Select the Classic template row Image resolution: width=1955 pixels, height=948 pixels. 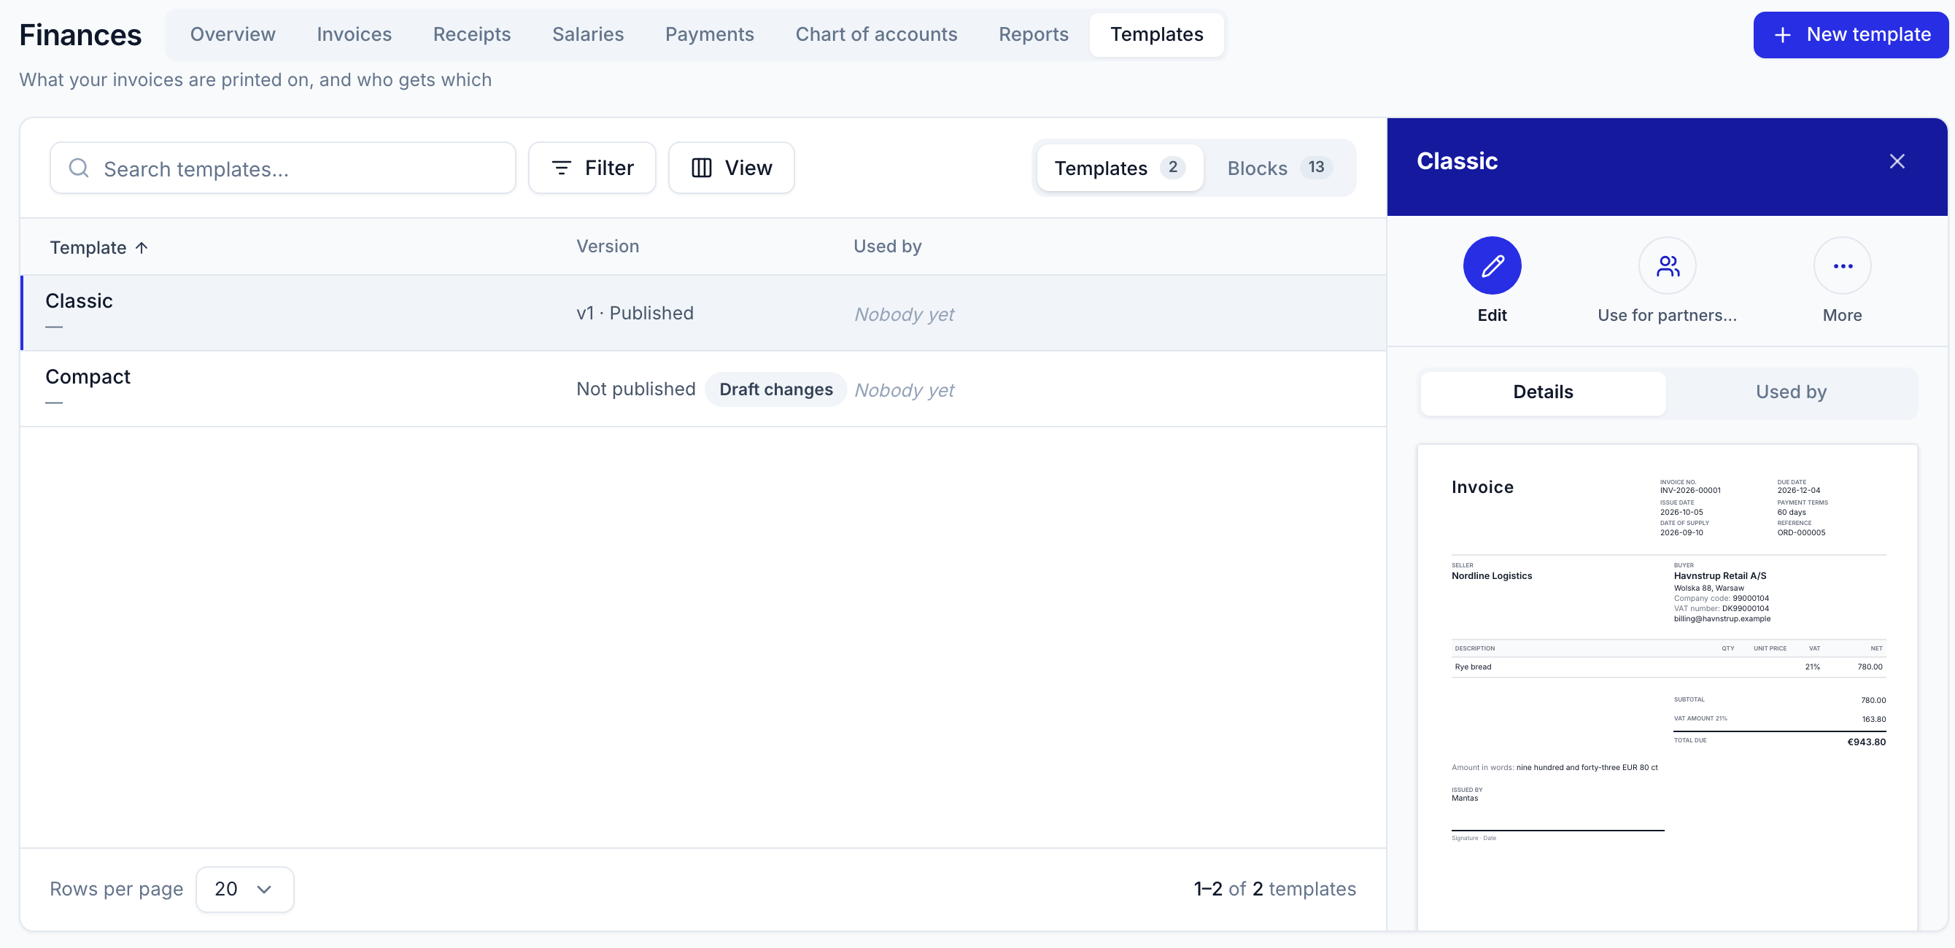click(x=702, y=312)
